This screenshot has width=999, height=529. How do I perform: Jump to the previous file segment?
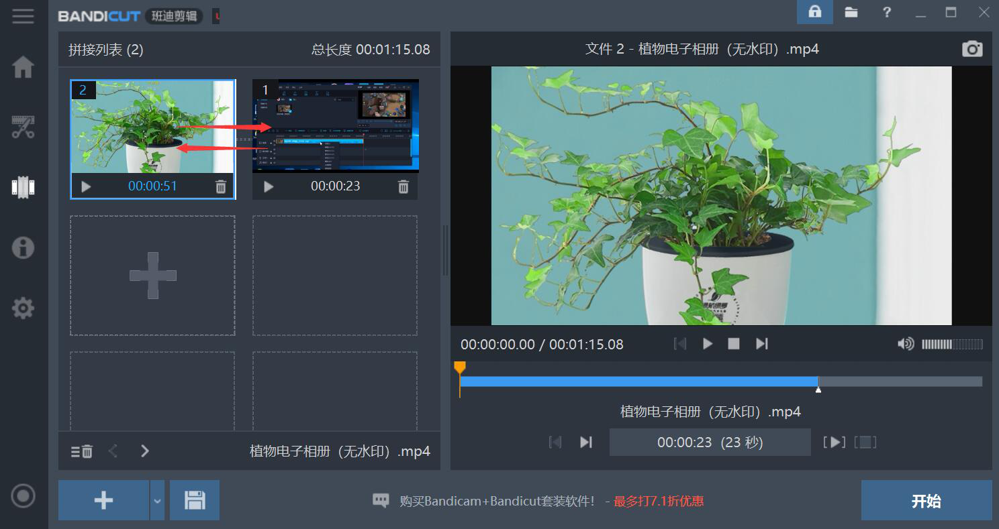[555, 442]
